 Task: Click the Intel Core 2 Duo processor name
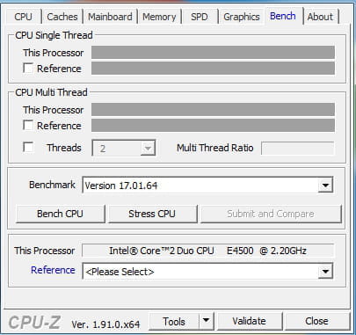(207, 251)
